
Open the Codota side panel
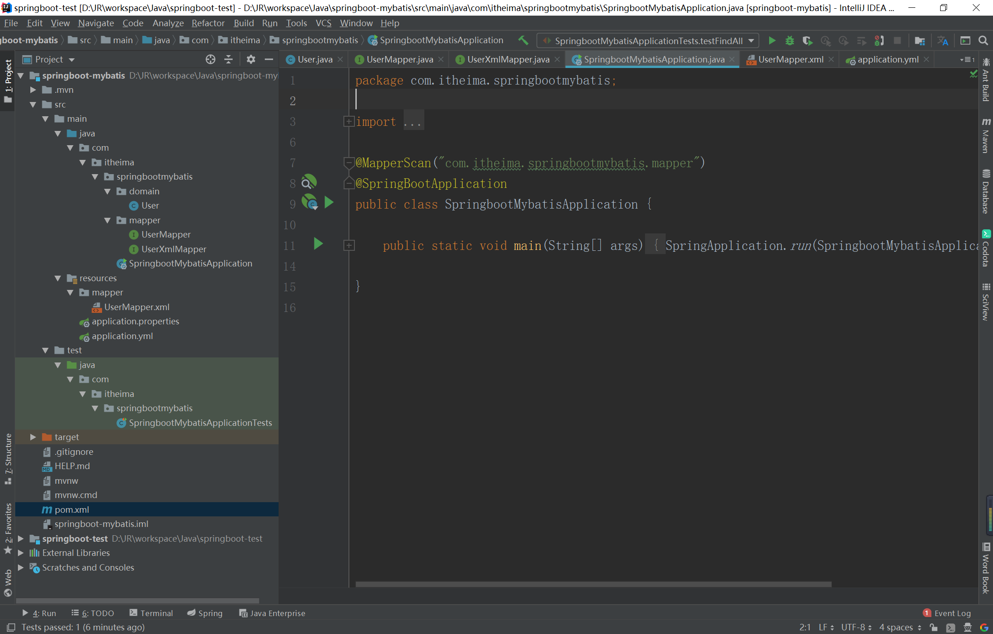[x=986, y=248]
